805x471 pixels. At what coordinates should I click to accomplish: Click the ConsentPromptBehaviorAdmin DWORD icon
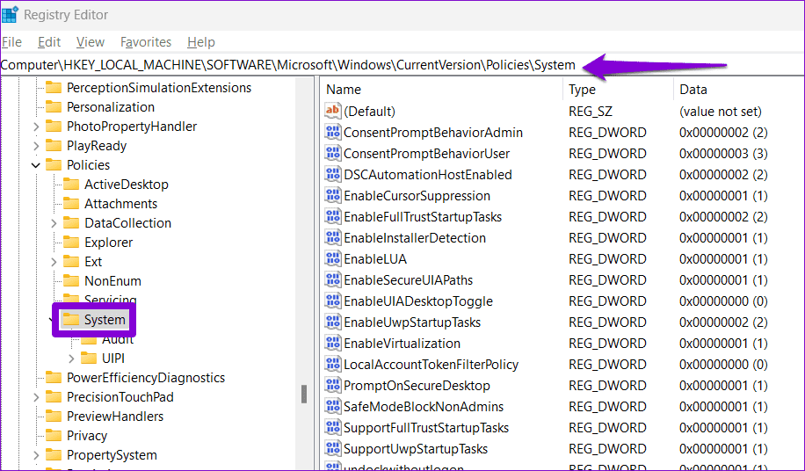pos(333,133)
